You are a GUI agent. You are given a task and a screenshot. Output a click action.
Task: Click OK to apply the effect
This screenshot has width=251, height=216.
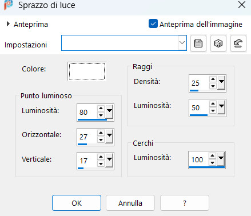coord(77,203)
